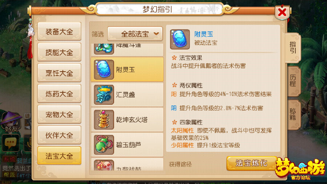Viewport: 327px width, 184px height.
Task: Click the 九黎战鼓 drum icon at list bottom
Action: point(104,165)
